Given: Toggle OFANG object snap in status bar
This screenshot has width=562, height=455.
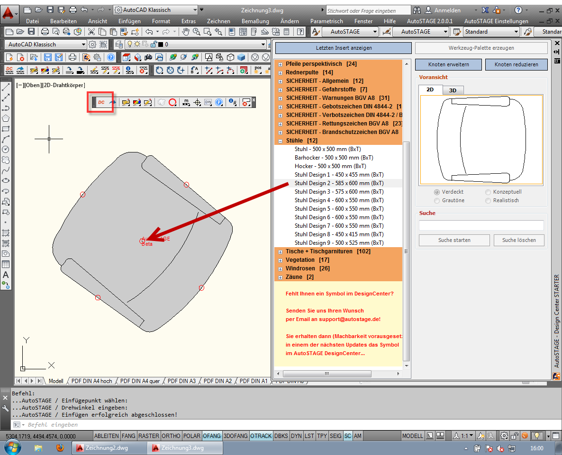Looking at the screenshot, I should tap(212, 436).
